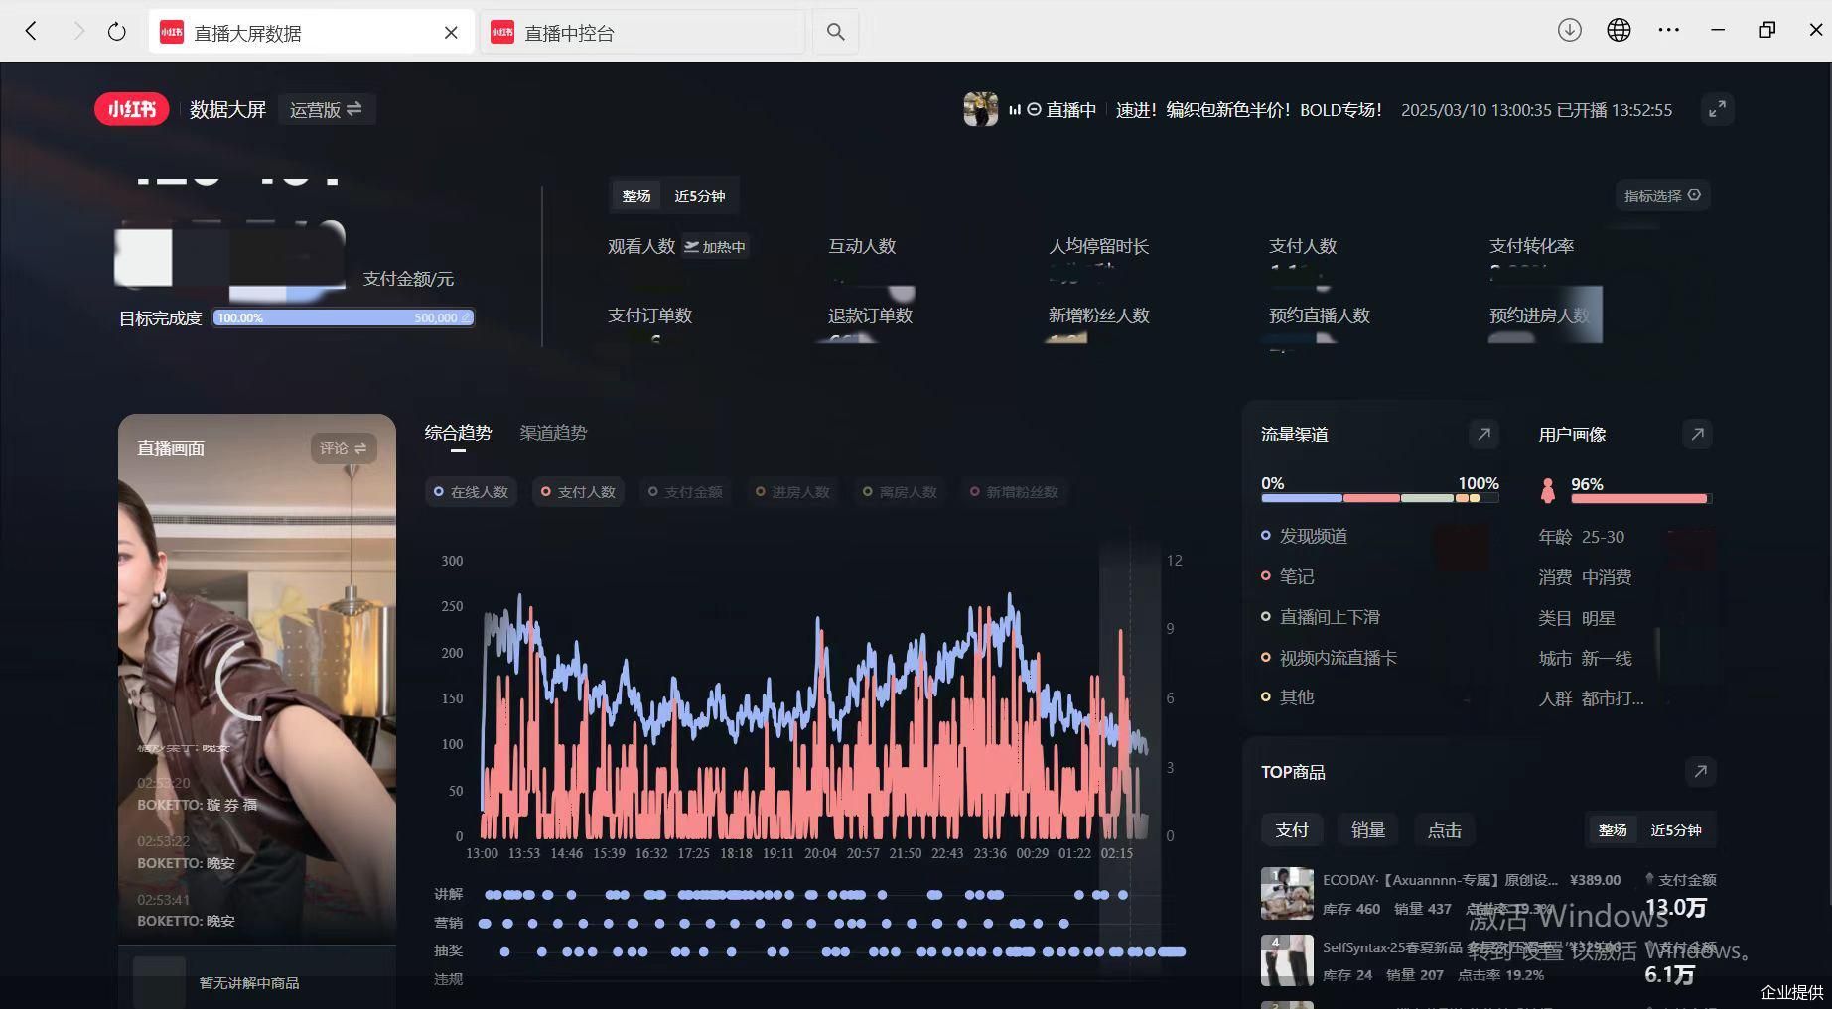Select 整场 in the metrics range
Screen dimensions: 1832x1009
point(636,196)
